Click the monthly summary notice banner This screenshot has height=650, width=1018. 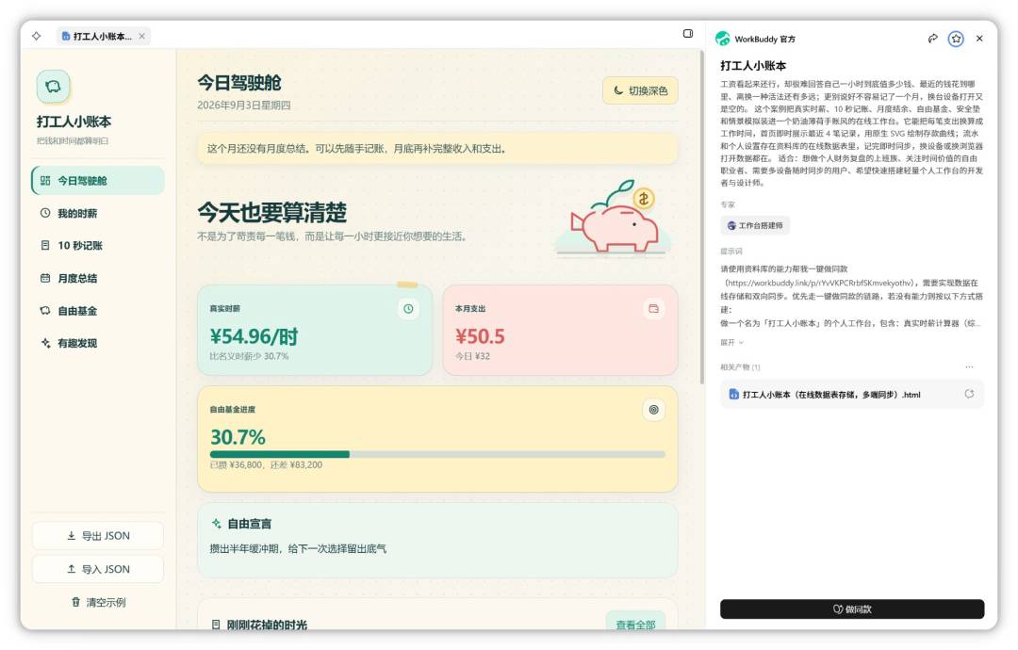[x=437, y=149]
